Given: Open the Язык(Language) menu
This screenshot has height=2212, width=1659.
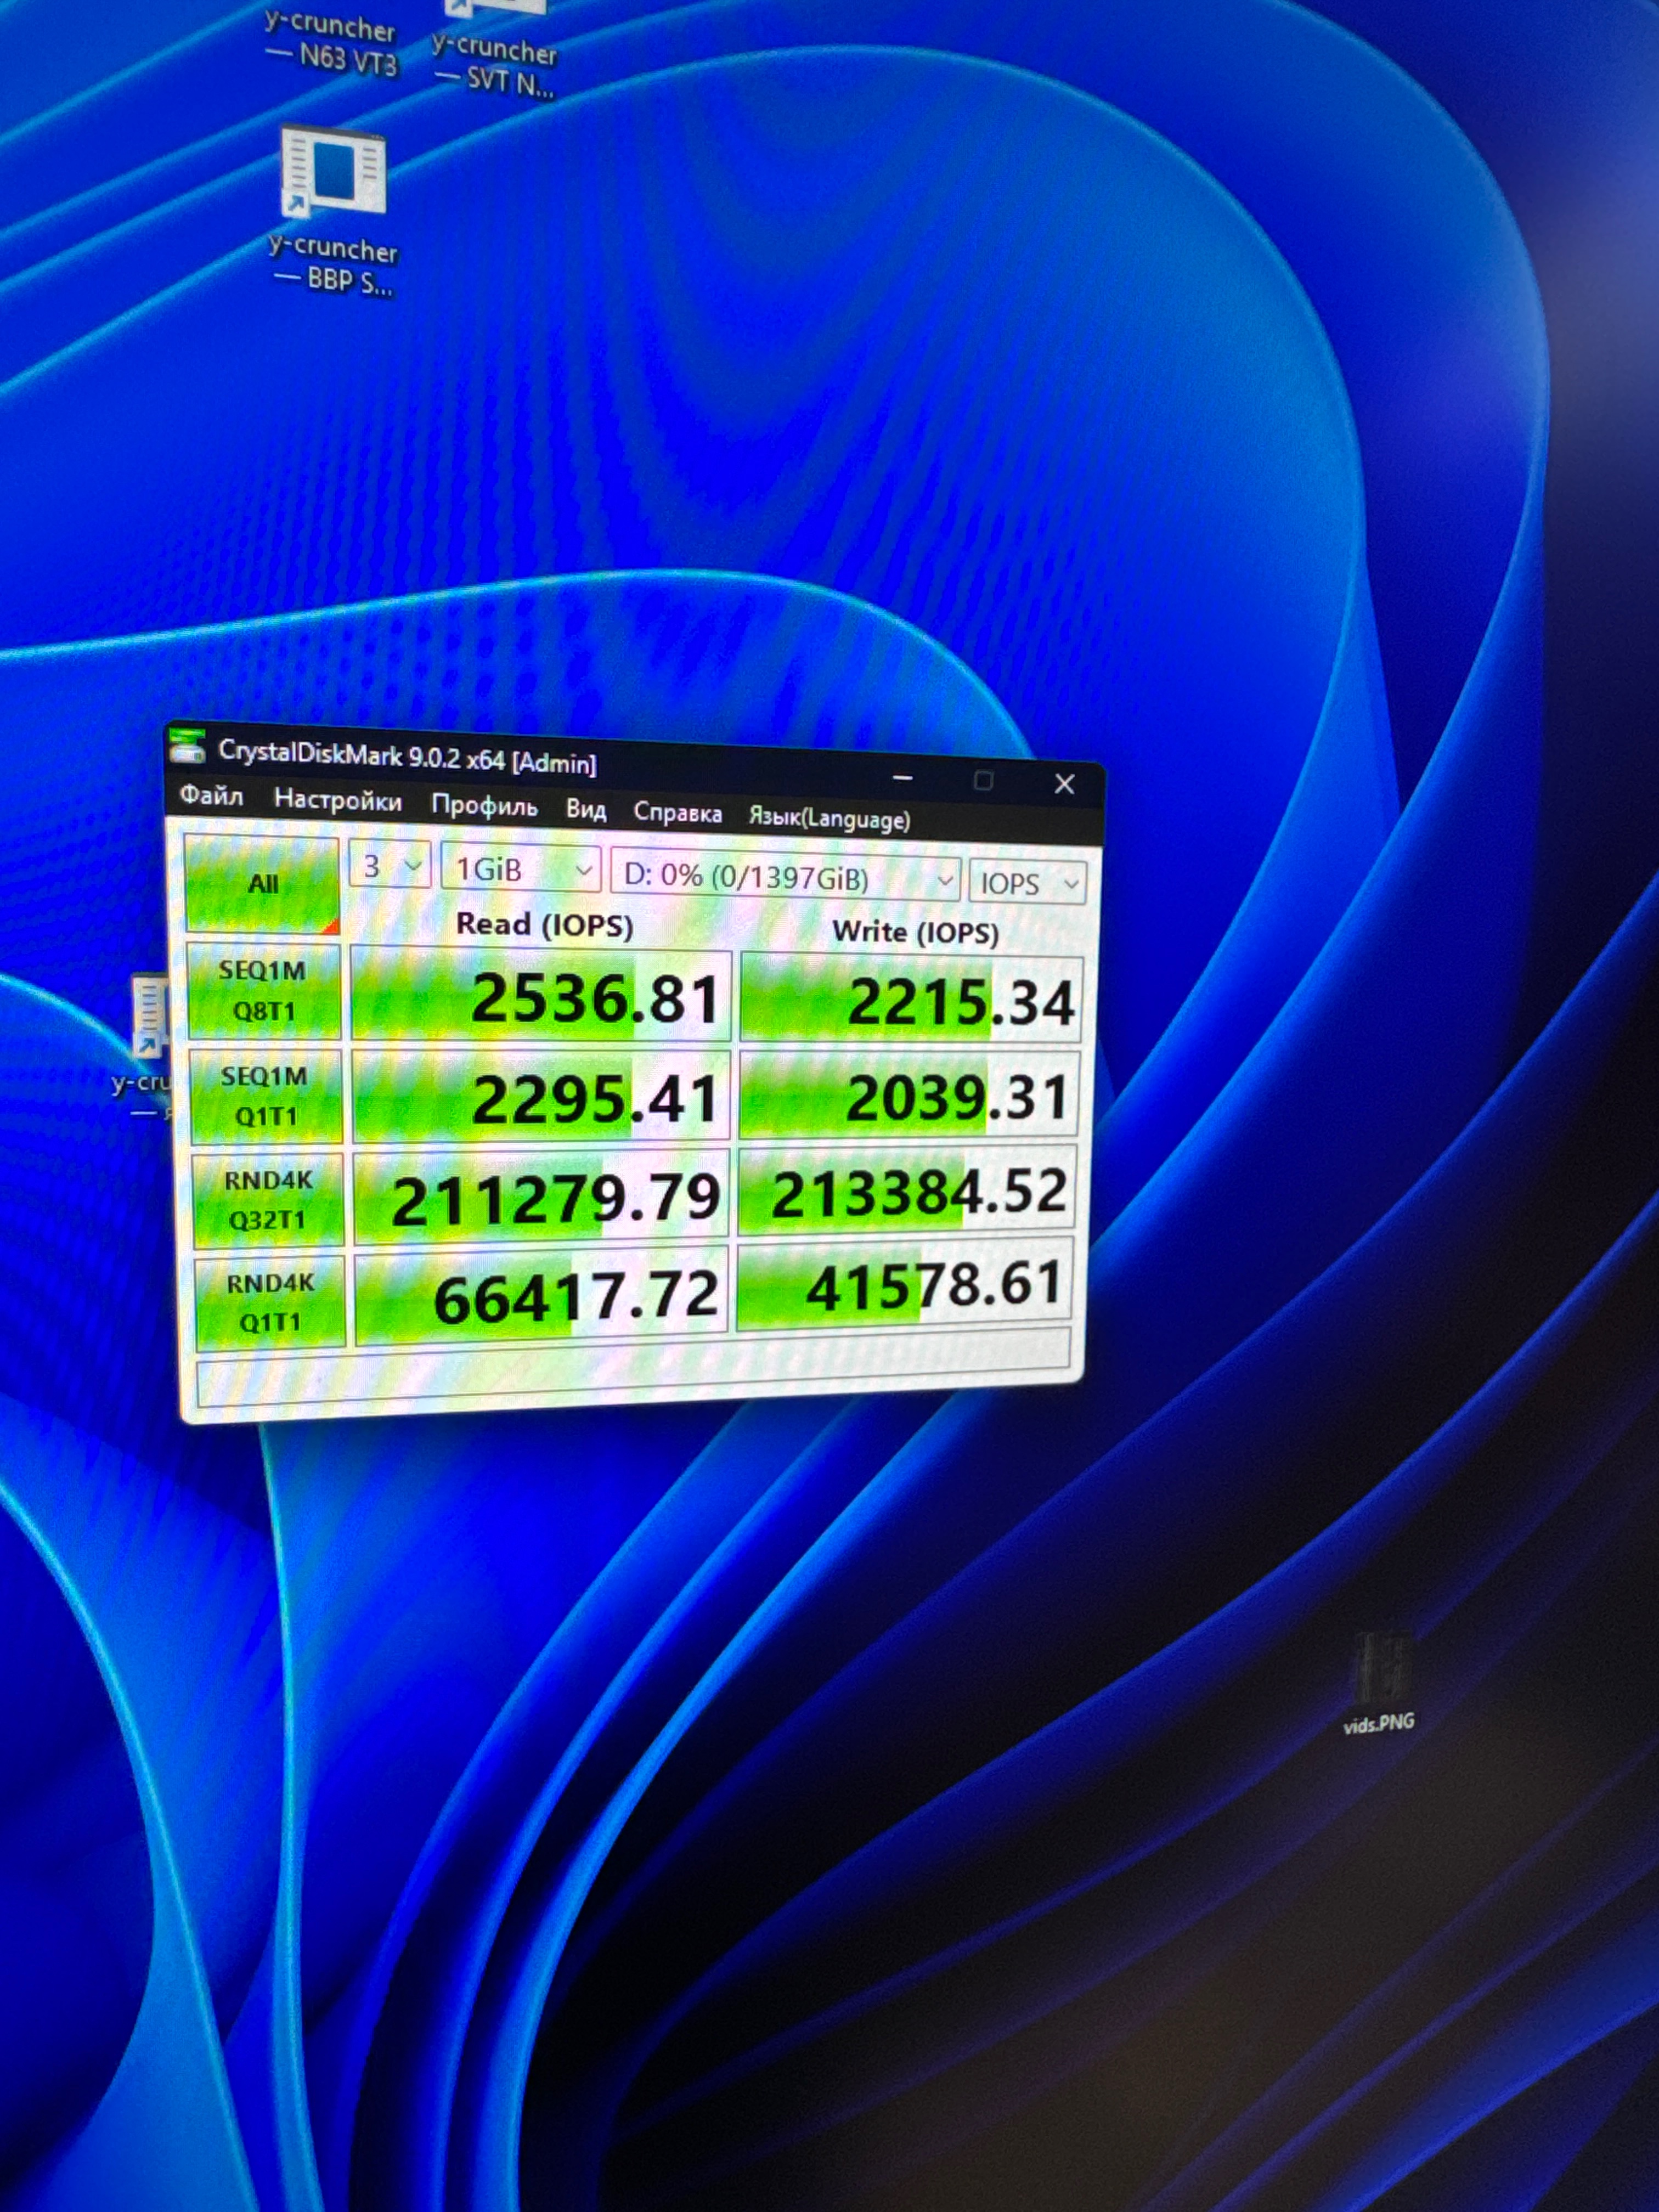Looking at the screenshot, I should [829, 819].
